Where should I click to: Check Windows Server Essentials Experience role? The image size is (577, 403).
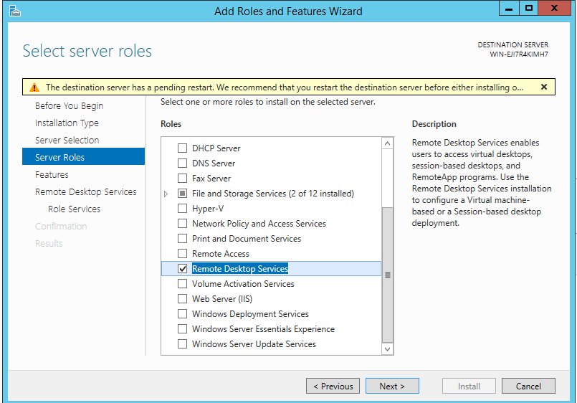(x=182, y=329)
